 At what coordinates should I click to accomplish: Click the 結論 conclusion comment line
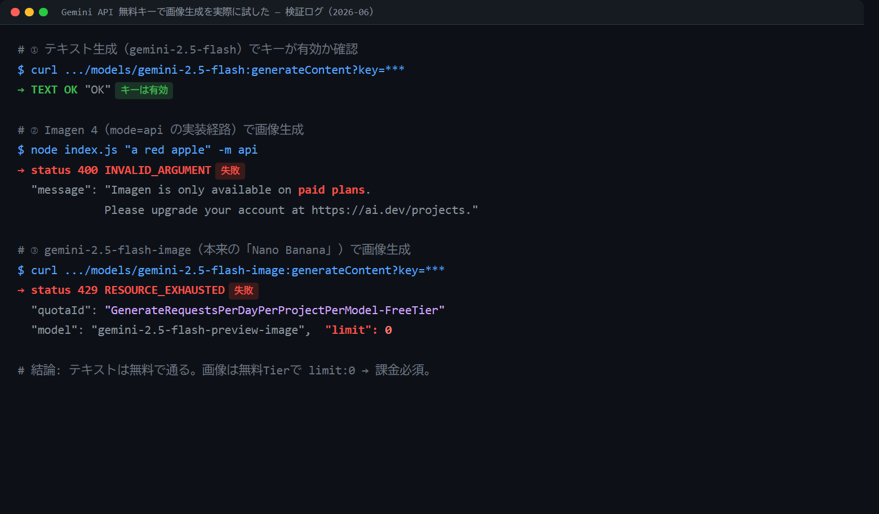coord(224,370)
